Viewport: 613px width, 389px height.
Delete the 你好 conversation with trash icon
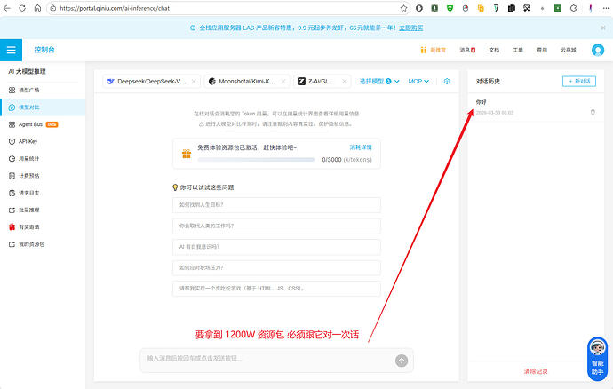coord(593,112)
